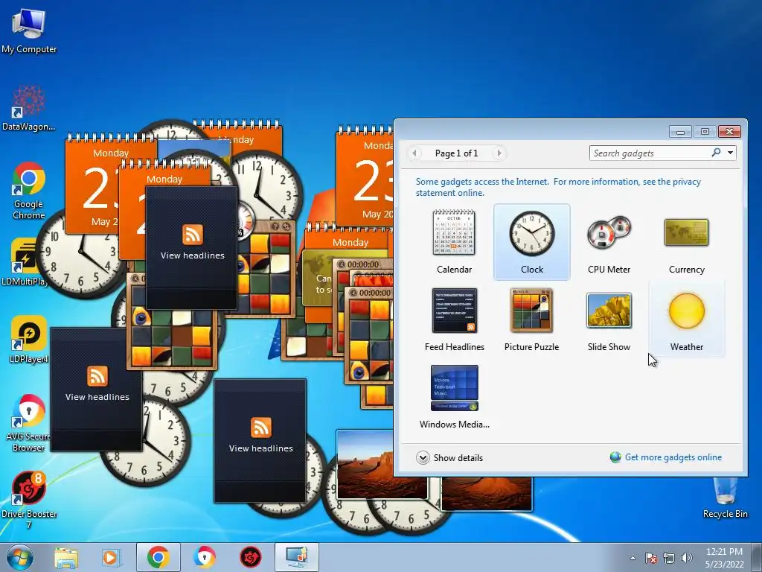This screenshot has width=762, height=572.
Task: Select the Windows Media Center gadget
Action: [x=455, y=388]
